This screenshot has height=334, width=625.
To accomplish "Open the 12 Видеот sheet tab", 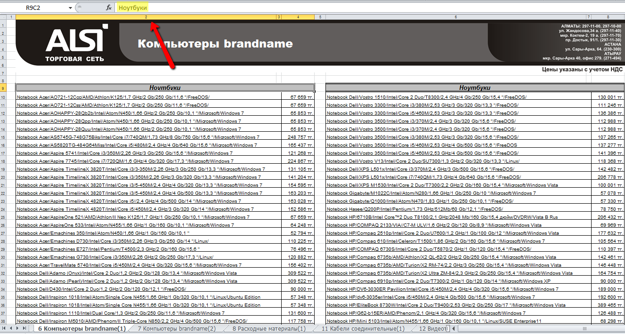I will [x=431, y=329].
